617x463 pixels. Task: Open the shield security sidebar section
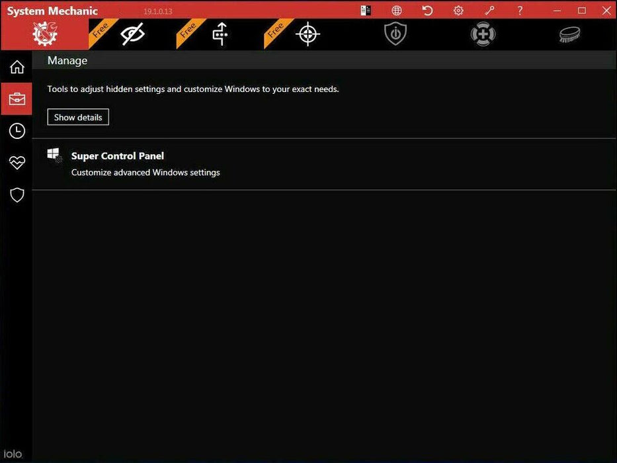(17, 194)
